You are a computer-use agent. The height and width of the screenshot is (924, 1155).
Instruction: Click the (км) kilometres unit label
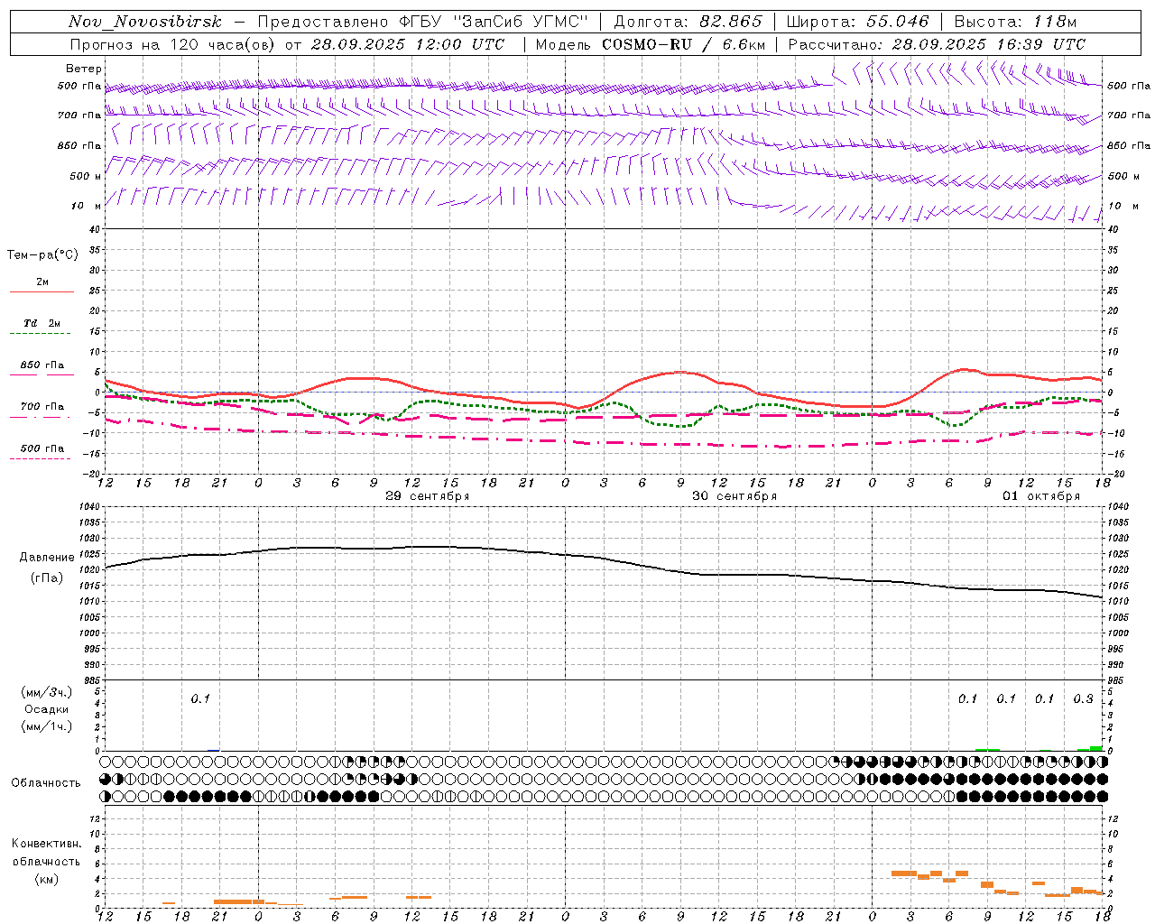[x=47, y=879]
